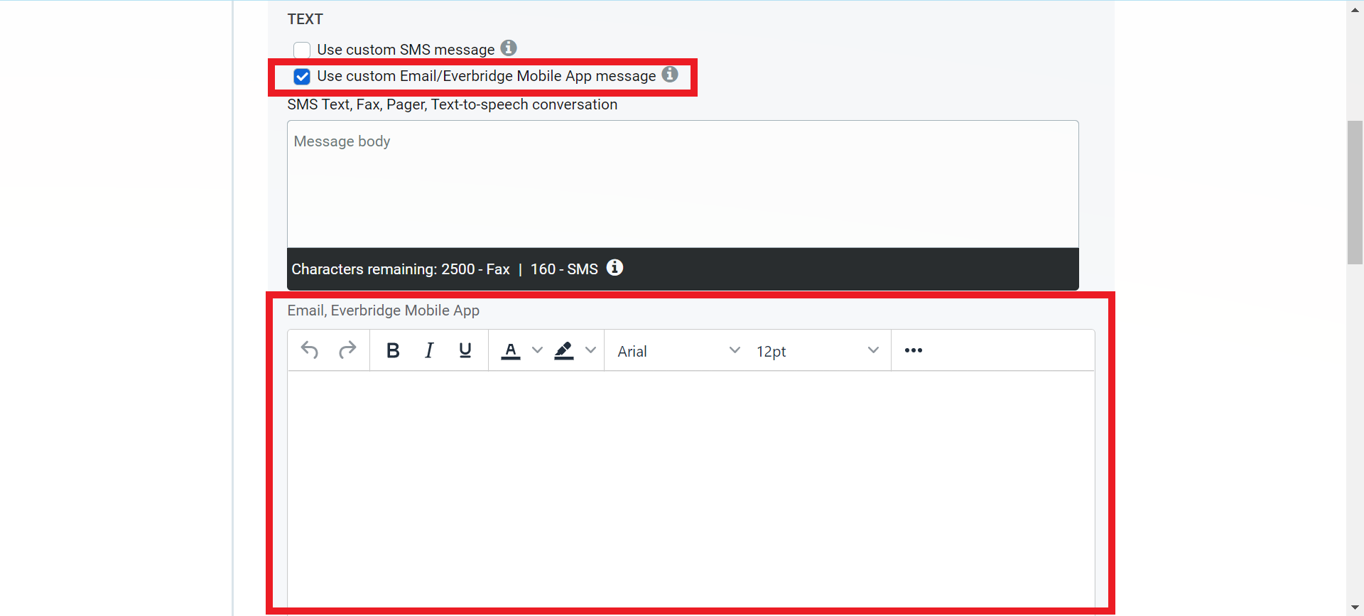Apply the highlight background color

pyautogui.click(x=564, y=350)
